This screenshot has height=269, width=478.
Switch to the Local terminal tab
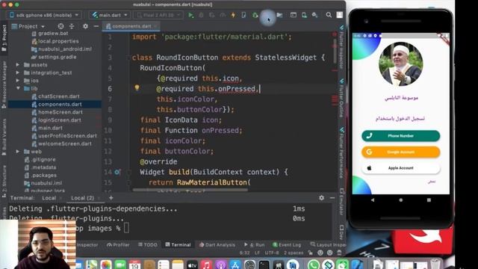(x=49, y=198)
